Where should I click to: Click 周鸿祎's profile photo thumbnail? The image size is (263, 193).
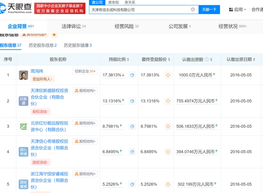pyautogui.click(x=23, y=75)
